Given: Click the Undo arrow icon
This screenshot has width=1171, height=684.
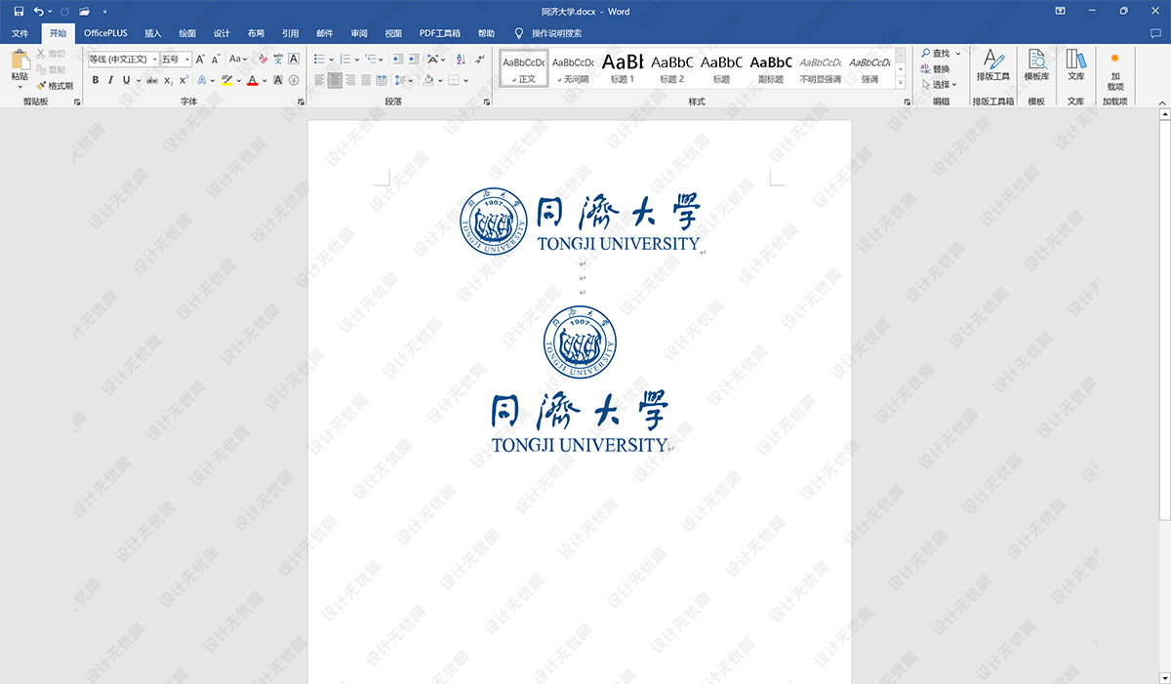Looking at the screenshot, I should (38, 12).
